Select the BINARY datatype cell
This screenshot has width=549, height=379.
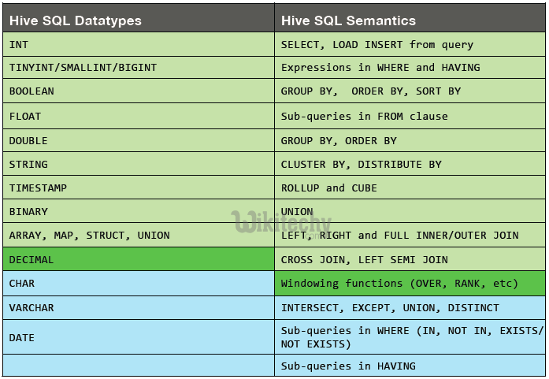click(138, 211)
